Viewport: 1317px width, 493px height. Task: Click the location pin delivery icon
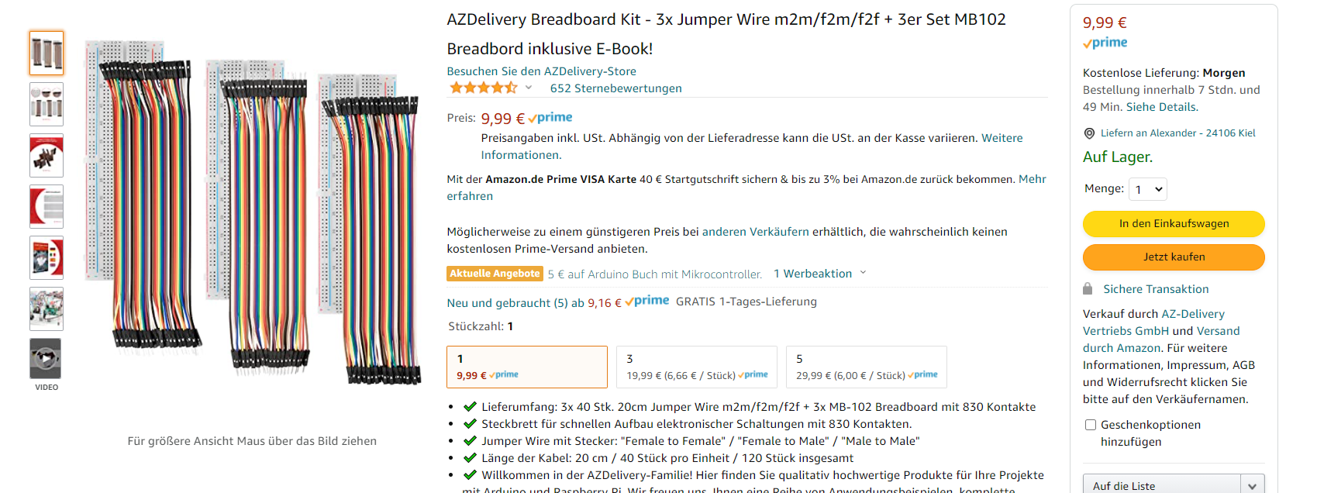click(1089, 133)
